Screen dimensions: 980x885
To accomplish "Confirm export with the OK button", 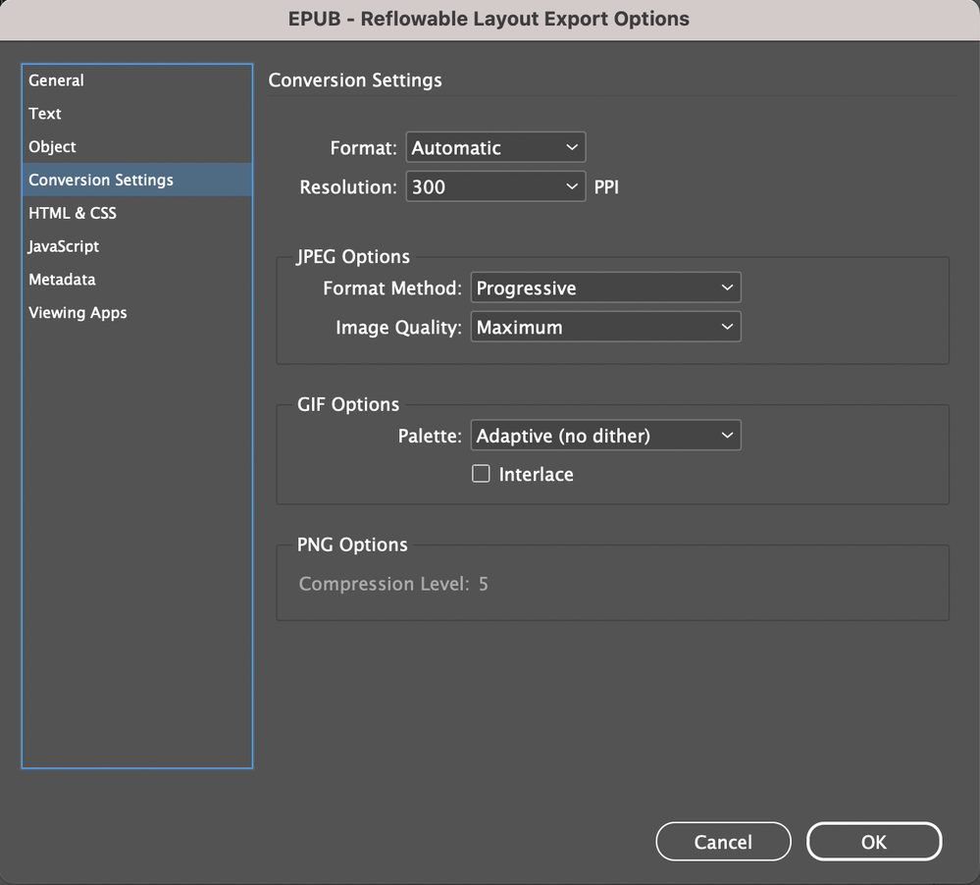I will point(873,842).
